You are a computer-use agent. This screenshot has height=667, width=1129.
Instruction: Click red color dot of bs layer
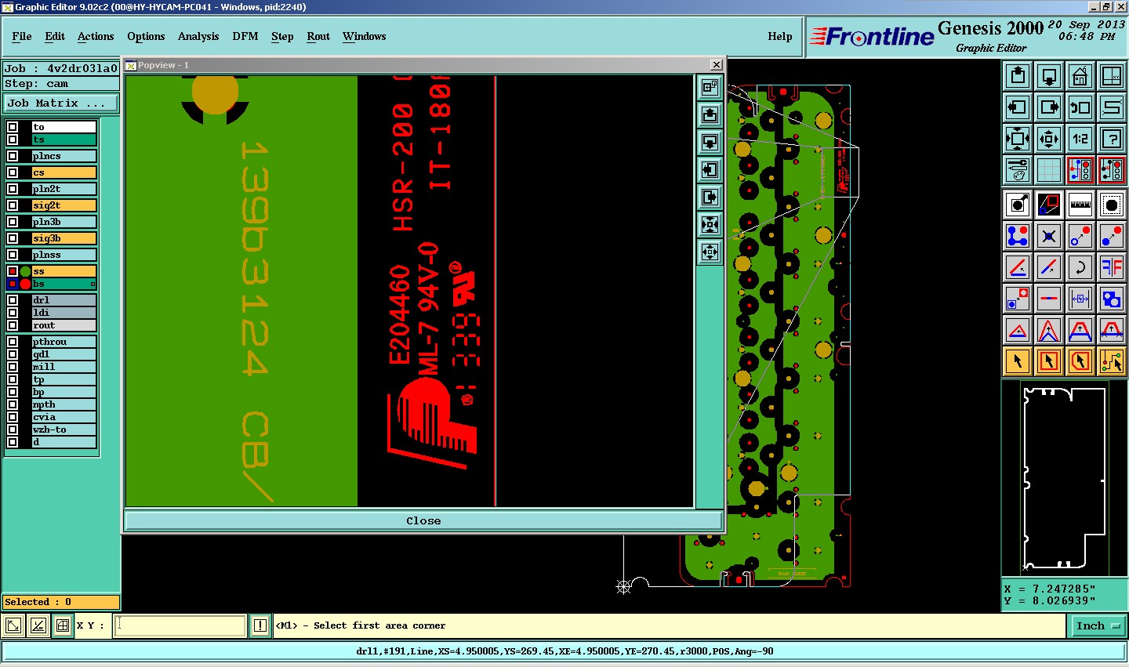click(25, 284)
